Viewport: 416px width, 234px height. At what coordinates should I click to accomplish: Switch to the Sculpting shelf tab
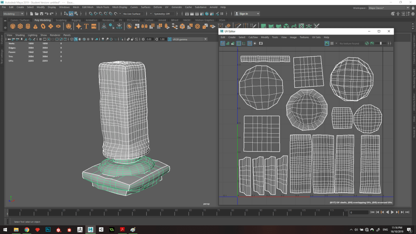(61, 20)
